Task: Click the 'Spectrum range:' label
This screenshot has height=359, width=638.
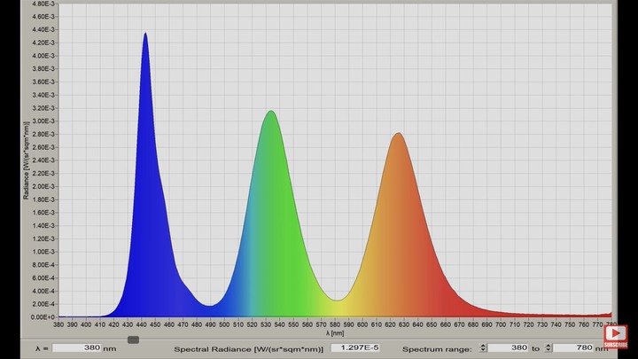Action: [x=437, y=349]
